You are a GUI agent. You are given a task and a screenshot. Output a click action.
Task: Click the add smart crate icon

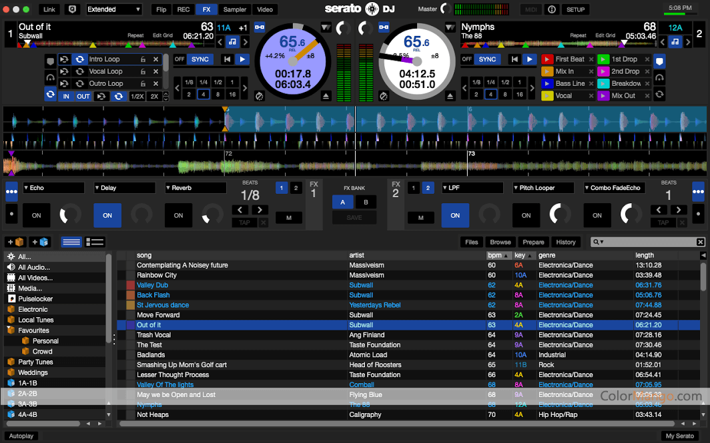pyautogui.click(x=40, y=242)
